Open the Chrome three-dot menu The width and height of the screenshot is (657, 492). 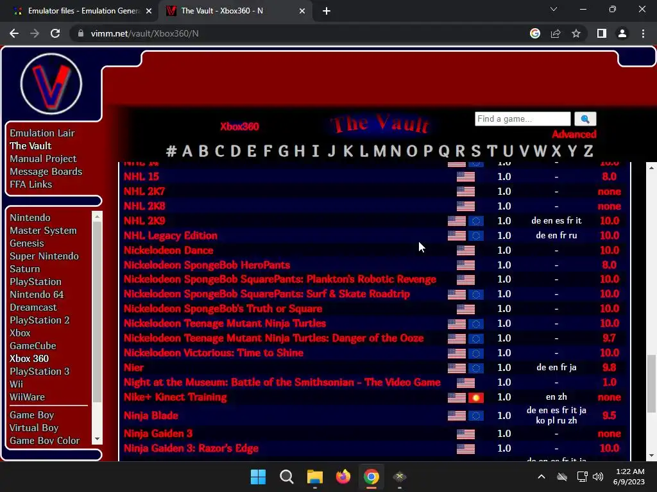(643, 33)
